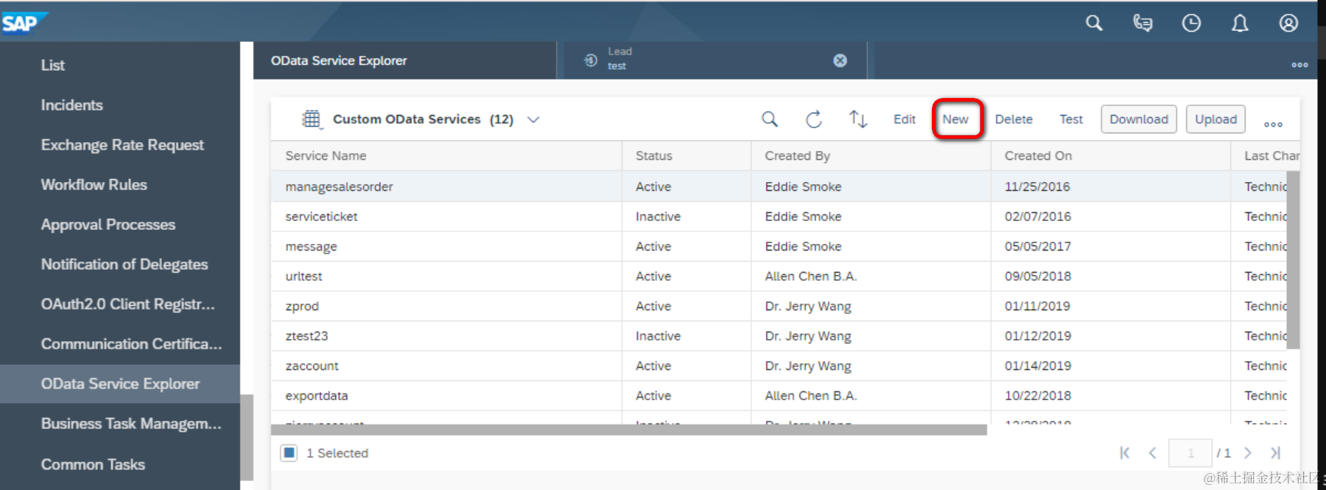Open global search magnifier in header
The image size is (1326, 490).
(x=1094, y=23)
